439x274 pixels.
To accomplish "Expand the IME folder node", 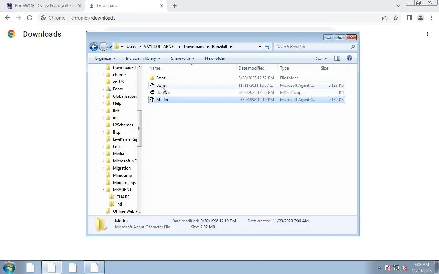I will (103, 111).
